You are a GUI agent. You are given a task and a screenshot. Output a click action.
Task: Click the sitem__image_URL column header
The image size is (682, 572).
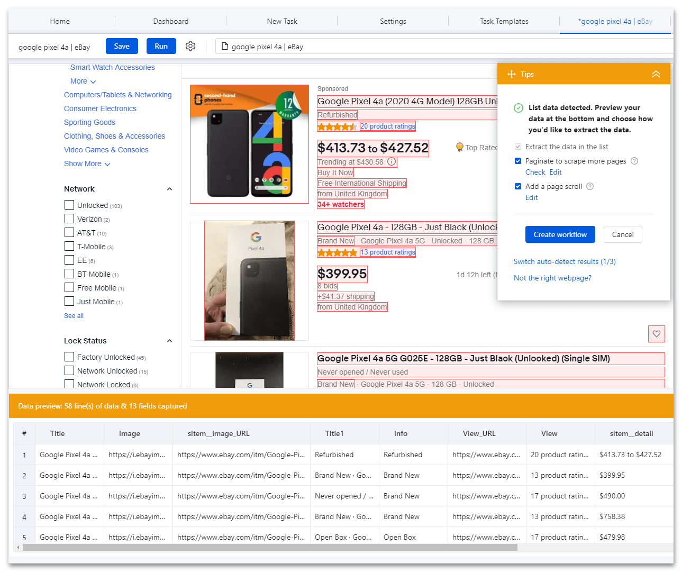pyautogui.click(x=241, y=433)
